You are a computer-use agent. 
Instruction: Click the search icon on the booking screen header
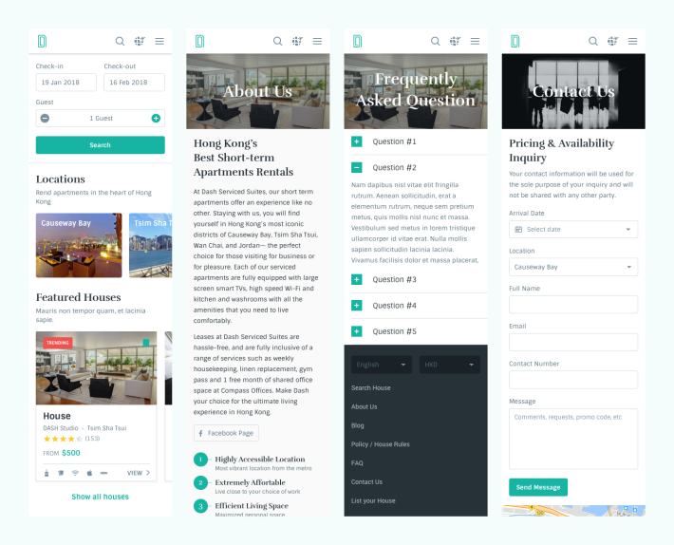point(120,41)
